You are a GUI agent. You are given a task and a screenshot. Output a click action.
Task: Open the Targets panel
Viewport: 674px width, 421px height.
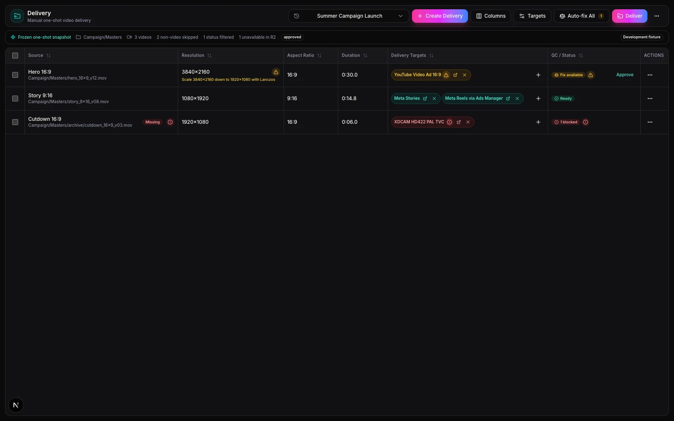532,16
